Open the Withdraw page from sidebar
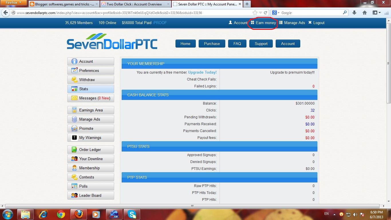Screen dimensions: 391x220 pyautogui.click(x=90, y=80)
